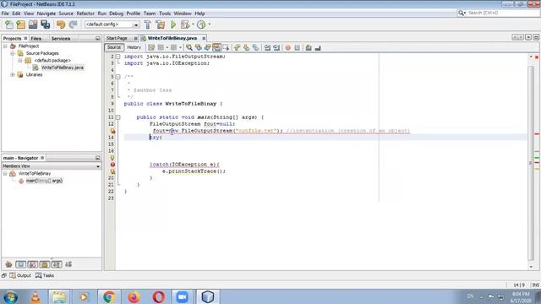Open the Refactor menu
541x304 pixels.
85,14
